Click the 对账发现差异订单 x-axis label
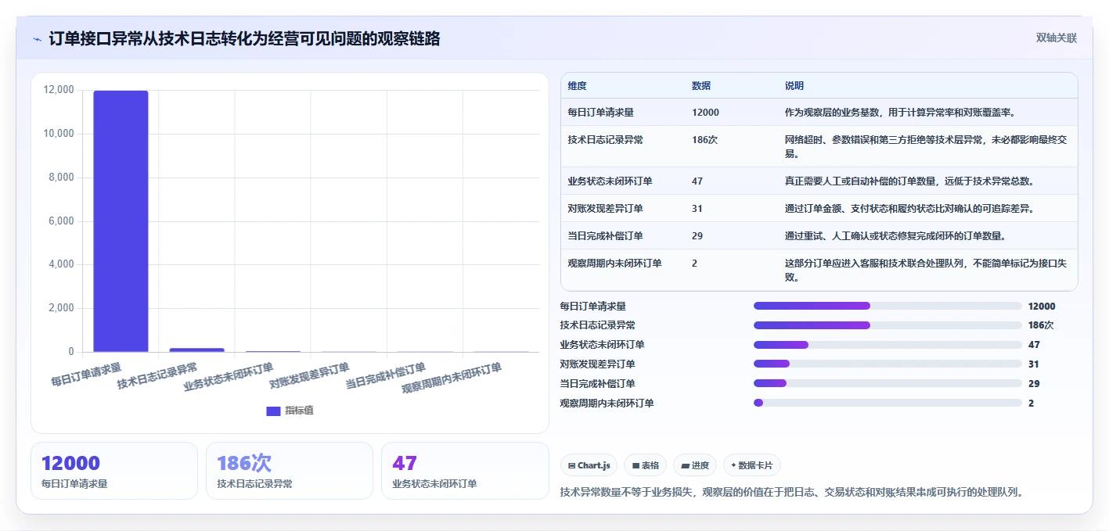The width and height of the screenshot is (1109, 531). tap(309, 375)
